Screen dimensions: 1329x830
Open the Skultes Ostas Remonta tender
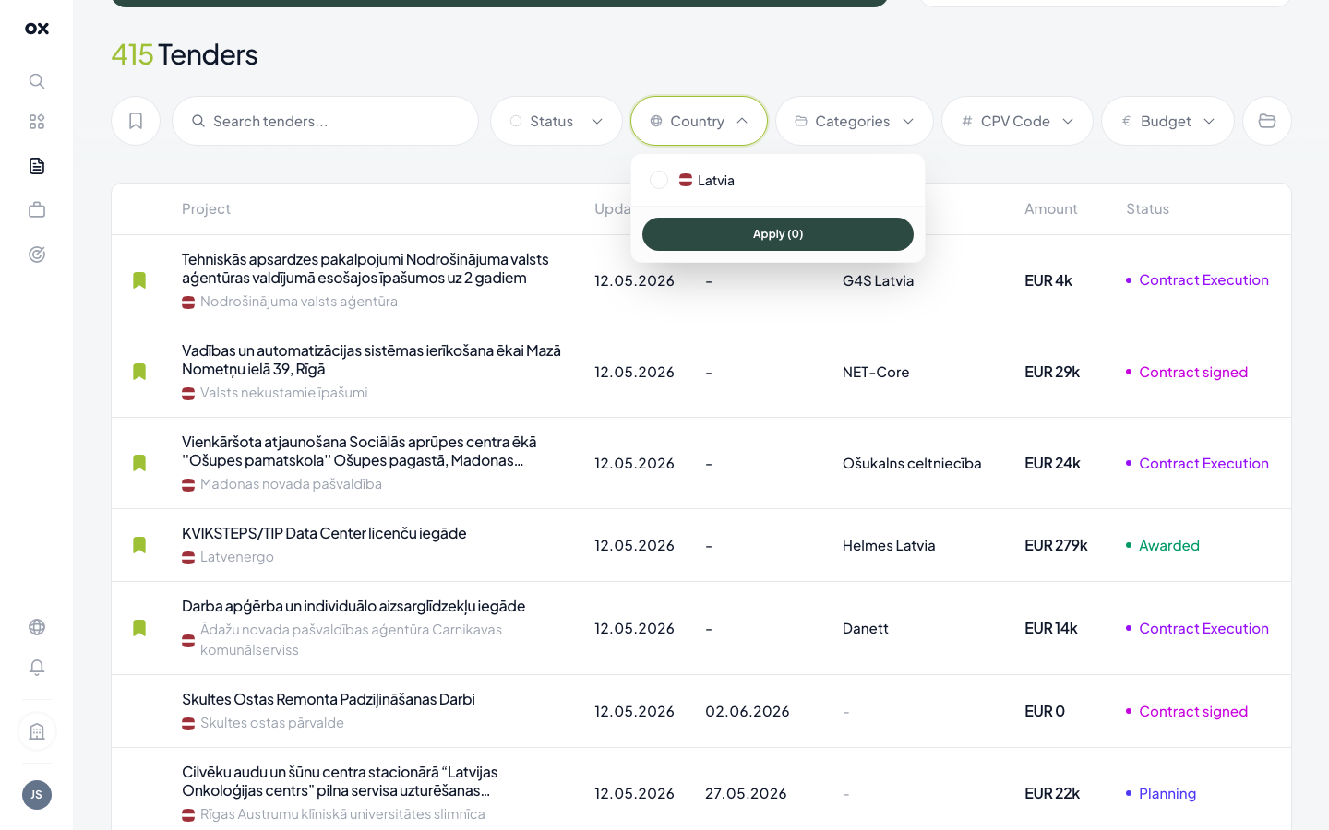[x=329, y=699]
